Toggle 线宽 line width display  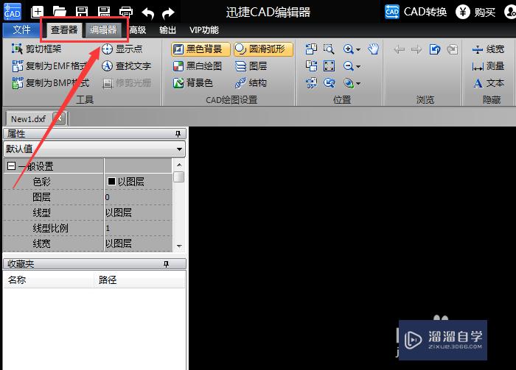pos(488,49)
